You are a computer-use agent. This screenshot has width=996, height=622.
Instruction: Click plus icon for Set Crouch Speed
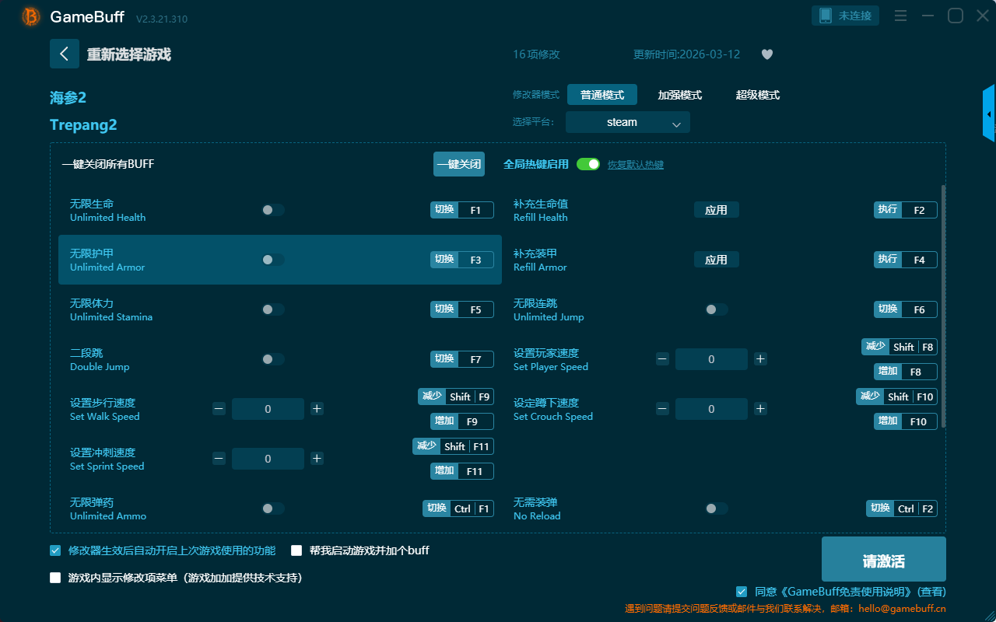[760, 409]
